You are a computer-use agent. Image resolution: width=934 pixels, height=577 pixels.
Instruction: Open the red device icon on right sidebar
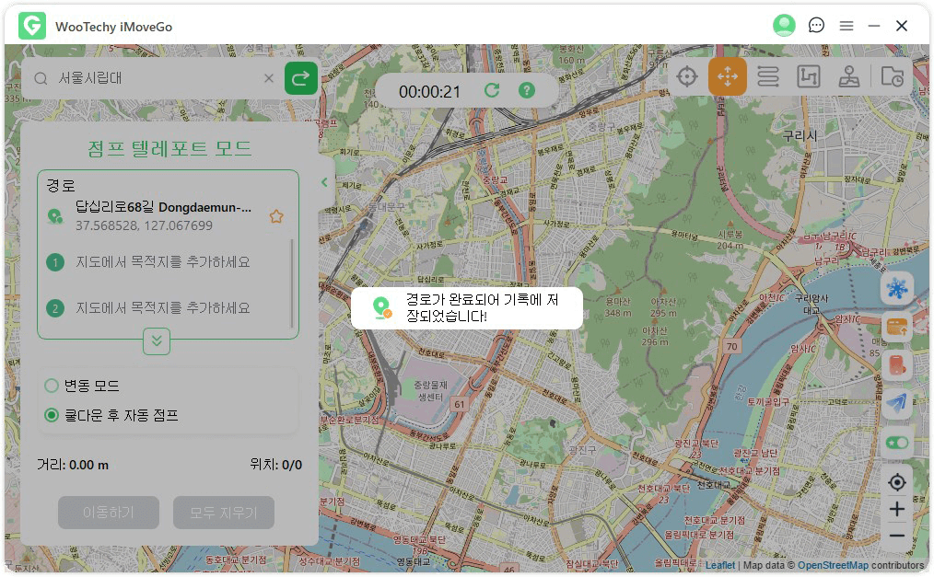[x=897, y=365]
